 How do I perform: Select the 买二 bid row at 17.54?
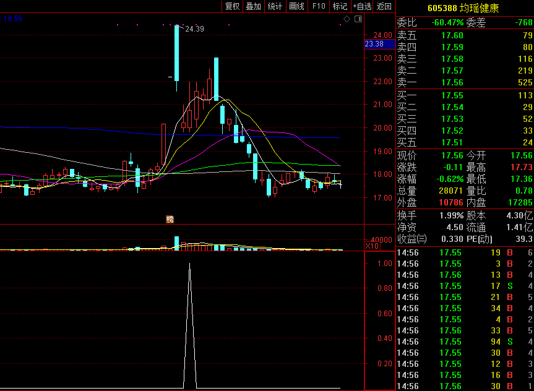[x=465, y=107]
